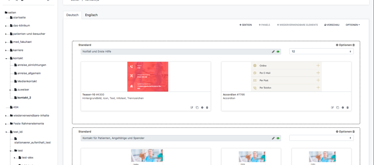This screenshot has height=165, width=374.
Task: Click 'Hintergrundbild, Icon, Text, Infotext, Trennzeichen' text
Action: coord(113,98)
